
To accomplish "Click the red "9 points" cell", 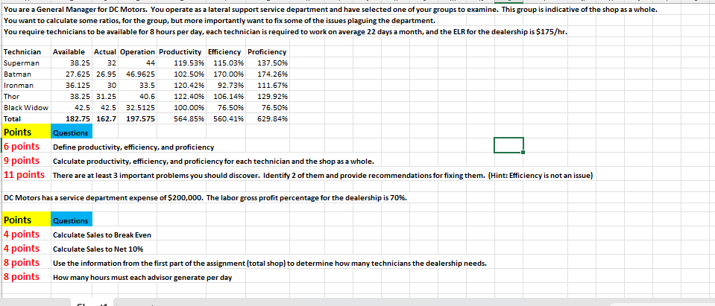I will point(25,161).
